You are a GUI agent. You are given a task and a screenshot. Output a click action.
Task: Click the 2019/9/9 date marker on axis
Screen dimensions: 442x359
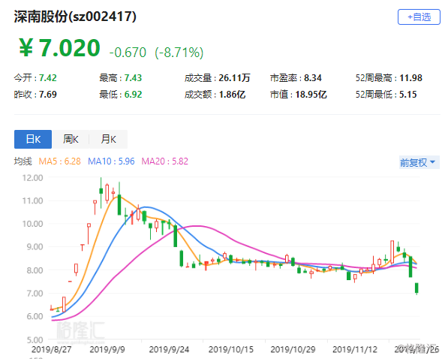coord(107,350)
